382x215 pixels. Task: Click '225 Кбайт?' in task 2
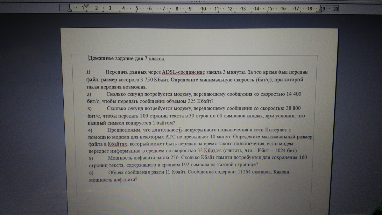(200, 102)
